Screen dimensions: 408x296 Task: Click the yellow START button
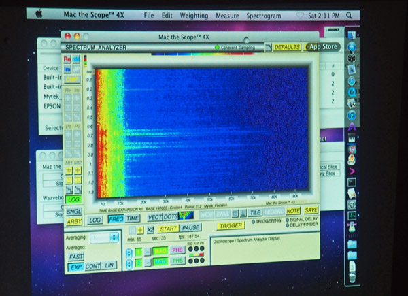[168, 229]
